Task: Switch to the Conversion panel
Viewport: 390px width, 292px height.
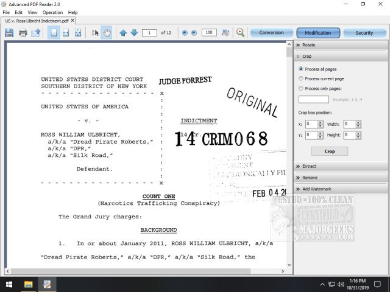Action: pyautogui.click(x=271, y=32)
